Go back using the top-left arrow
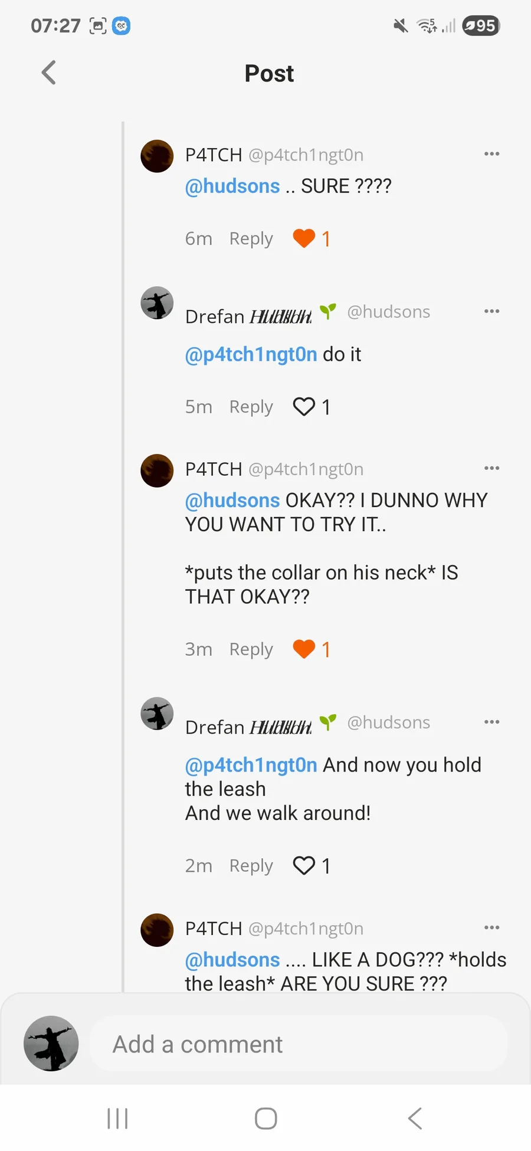This screenshot has height=1151, width=531. click(x=49, y=73)
